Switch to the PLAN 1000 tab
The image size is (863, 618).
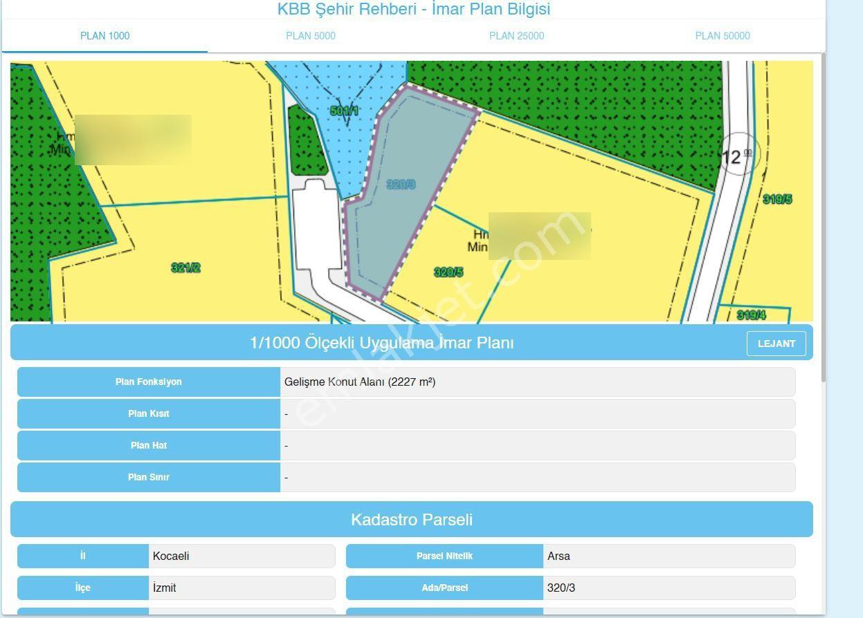(x=105, y=36)
